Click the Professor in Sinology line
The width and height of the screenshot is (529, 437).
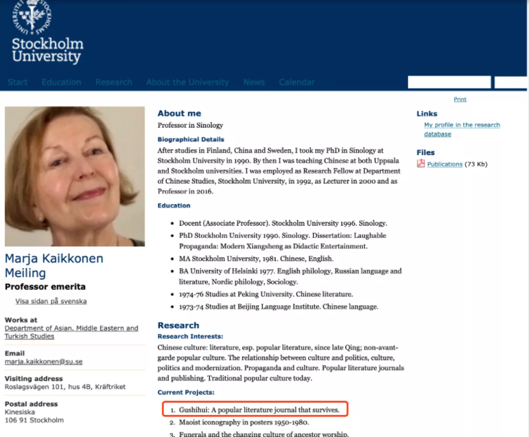point(190,125)
